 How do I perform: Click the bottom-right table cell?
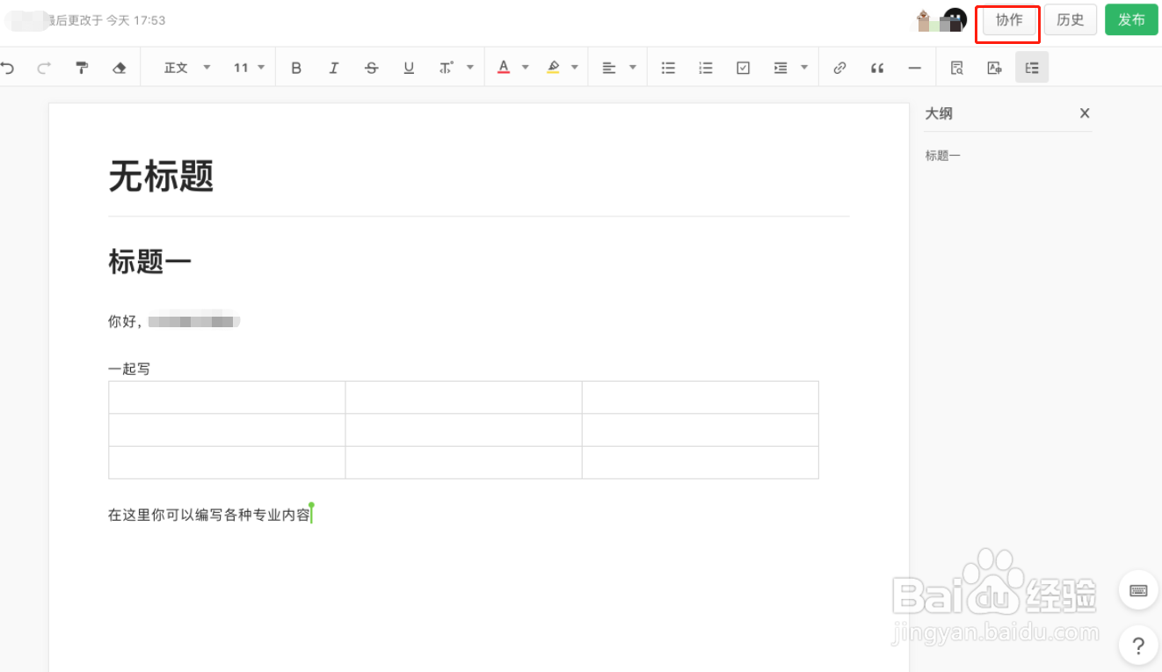700,463
